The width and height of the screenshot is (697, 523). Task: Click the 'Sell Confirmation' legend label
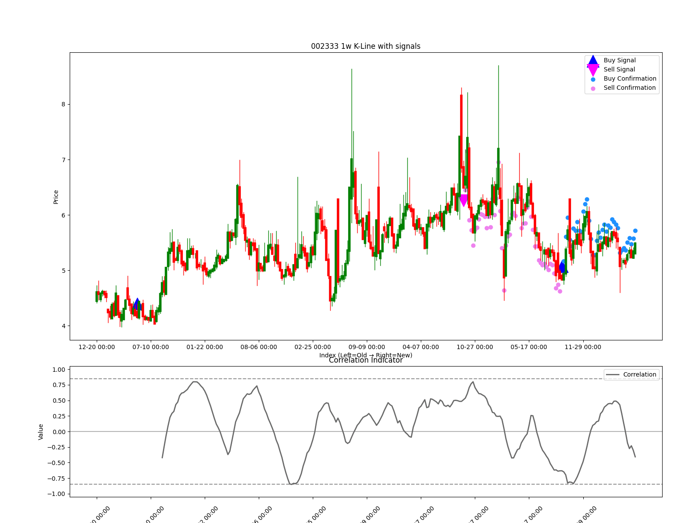click(x=629, y=88)
